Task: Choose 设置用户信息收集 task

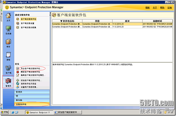Action: click(x=29, y=87)
